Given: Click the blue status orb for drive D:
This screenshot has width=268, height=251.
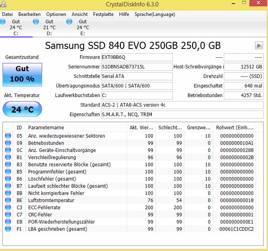Looking at the screenshot, I should [x=36, y=22].
